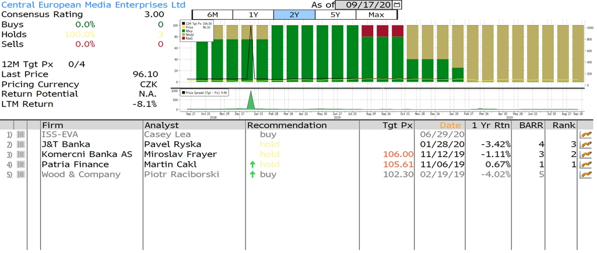Screen dimensions: 597x253
Task: Open report icon for Wood & Company row
Action: click(585, 174)
